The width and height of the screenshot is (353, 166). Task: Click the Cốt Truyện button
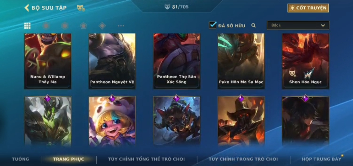[x=308, y=8]
